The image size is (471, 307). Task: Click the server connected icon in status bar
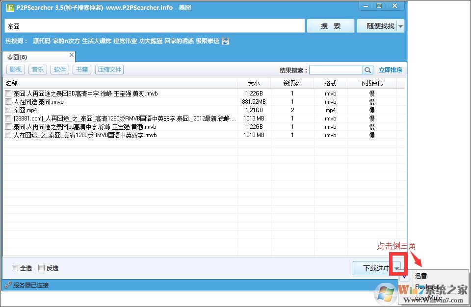click(8, 284)
